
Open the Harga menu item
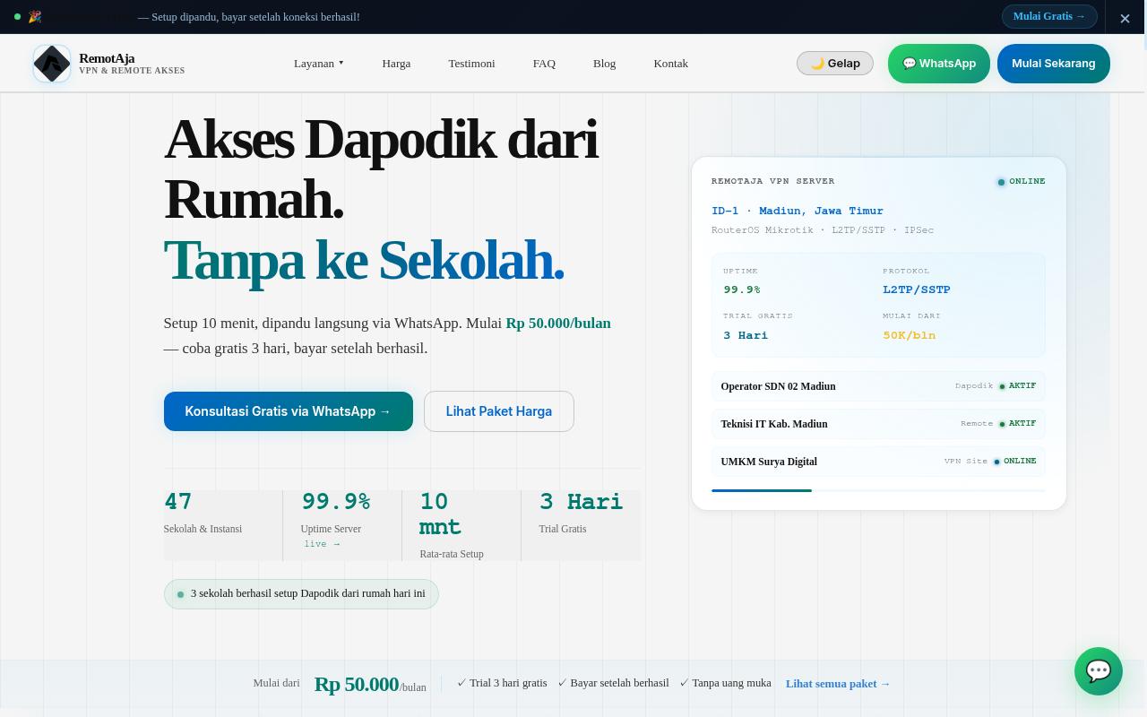point(396,64)
